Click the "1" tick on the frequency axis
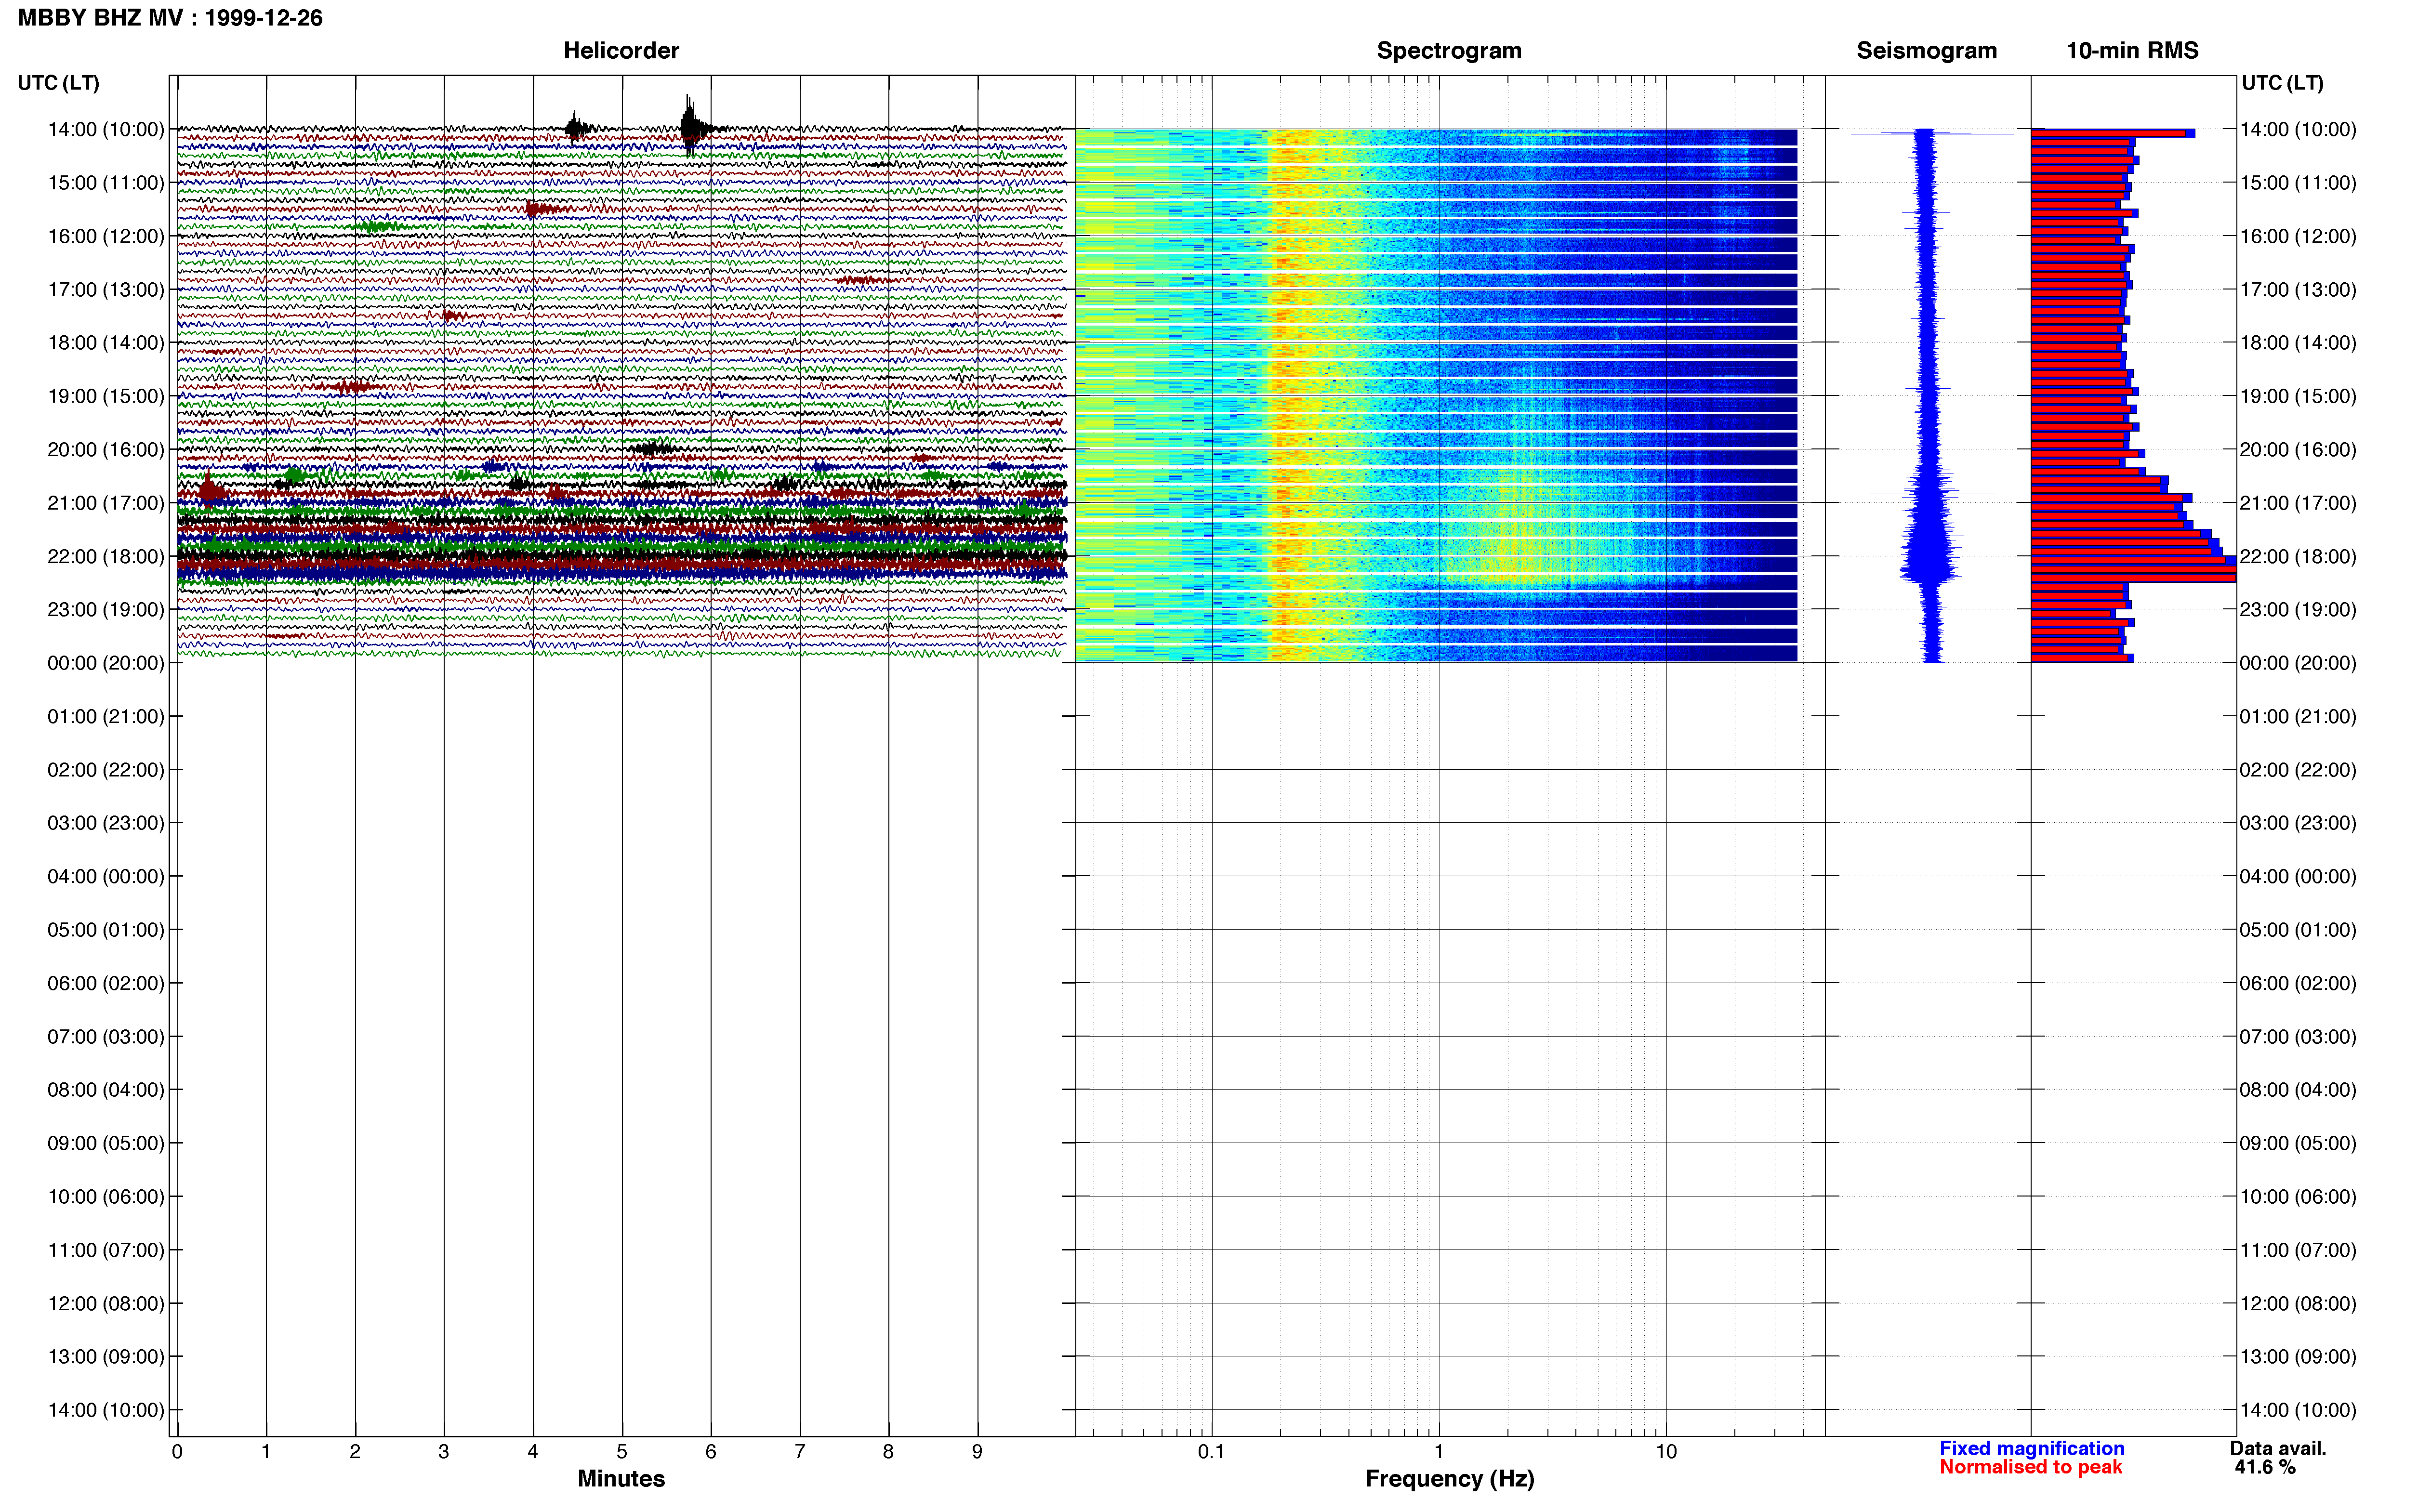Viewport: 2418px width, 1512px height. [1439, 1451]
